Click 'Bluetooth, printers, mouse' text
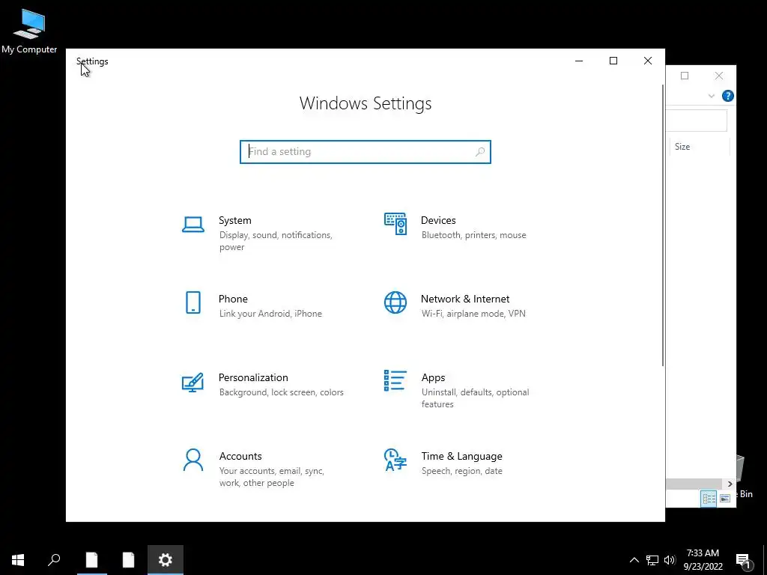The height and width of the screenshot is (575, 767). (474, 235)
